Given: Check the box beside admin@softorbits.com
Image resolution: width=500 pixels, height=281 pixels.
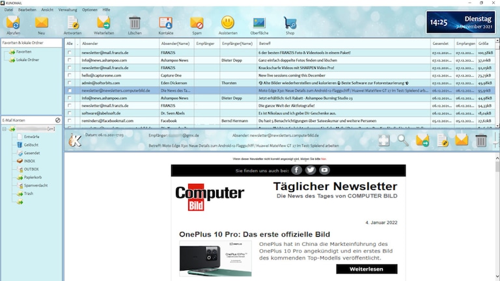Looking at the screenshot, I should (x=70, y=83).
